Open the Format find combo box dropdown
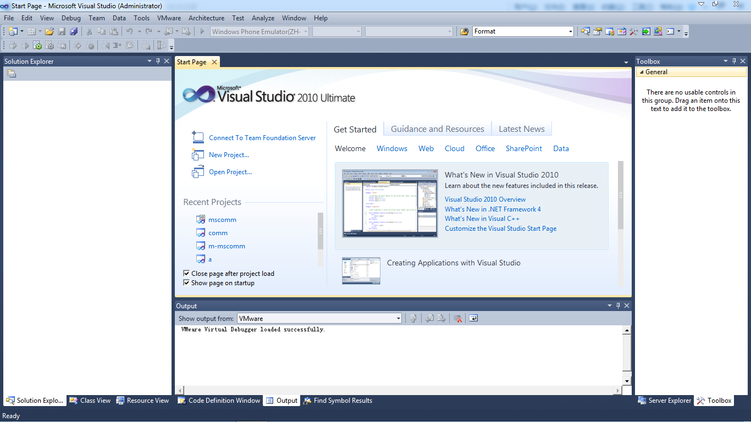Image resolution: width=751 pixels, height=422 pixels. point(570,31)
